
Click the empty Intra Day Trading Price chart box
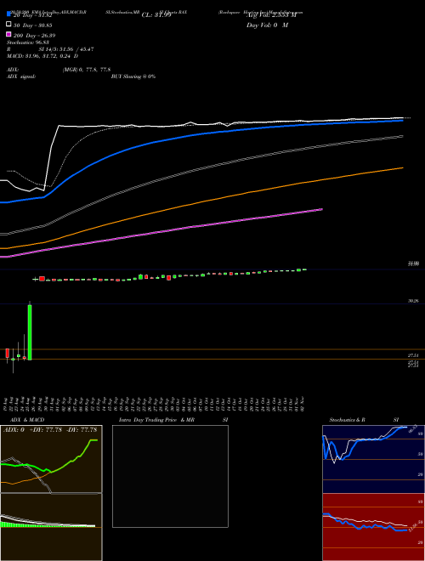tap(170, 476)
